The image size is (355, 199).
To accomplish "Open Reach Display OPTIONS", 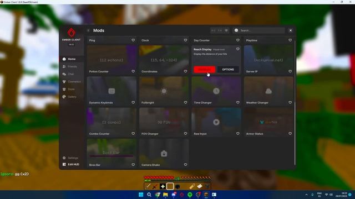I will coord(228,70).
